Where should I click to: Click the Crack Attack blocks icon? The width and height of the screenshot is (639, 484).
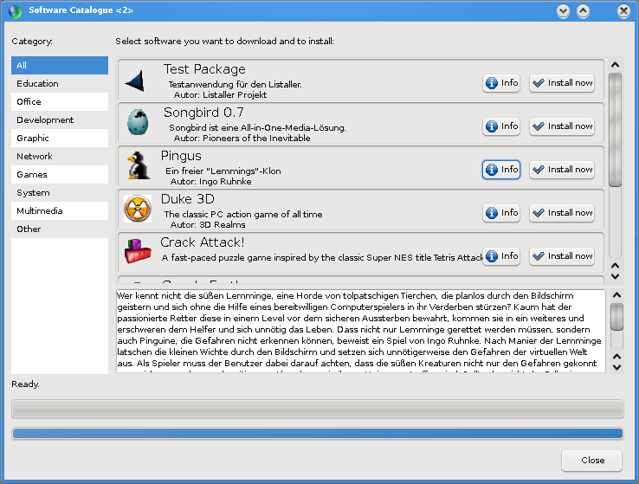tap(137, 252)
